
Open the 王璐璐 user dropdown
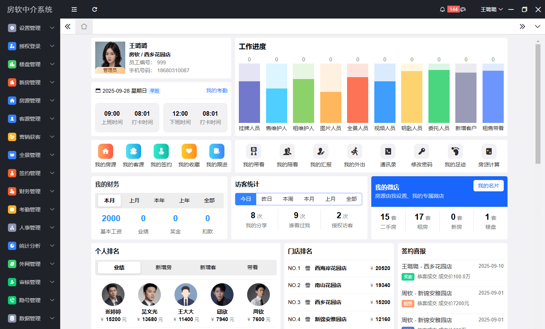click(491, 9)
